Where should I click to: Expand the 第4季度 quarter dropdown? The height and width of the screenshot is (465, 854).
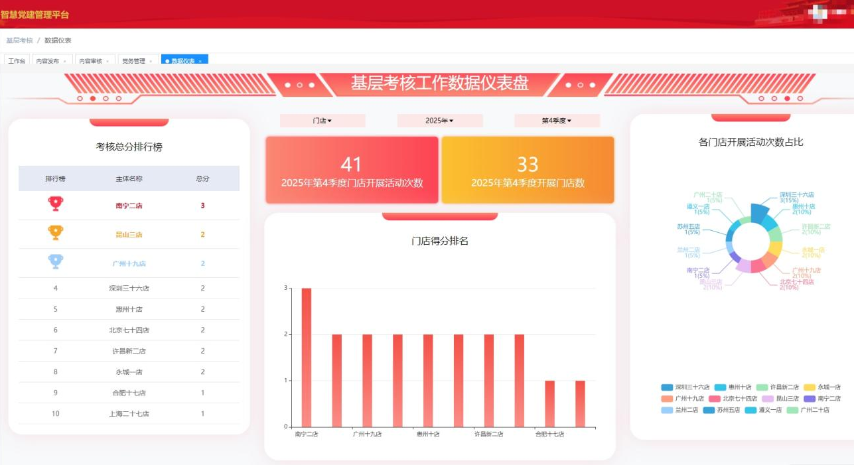(556, 121)
